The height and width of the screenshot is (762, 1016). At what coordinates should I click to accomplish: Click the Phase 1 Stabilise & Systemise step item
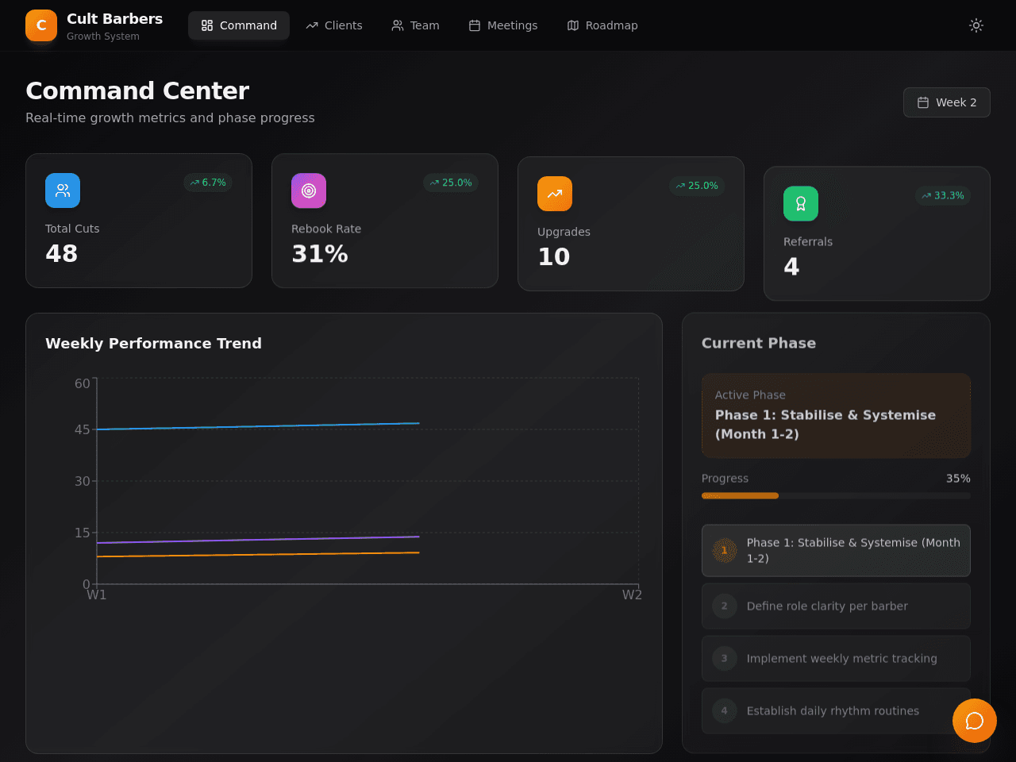[836, 551]
